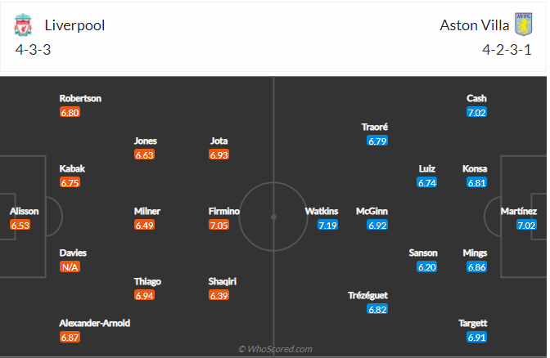Select Watkins' 7.19 rating badge
Viewport: 550px width, 358px height.
[327, 225]
